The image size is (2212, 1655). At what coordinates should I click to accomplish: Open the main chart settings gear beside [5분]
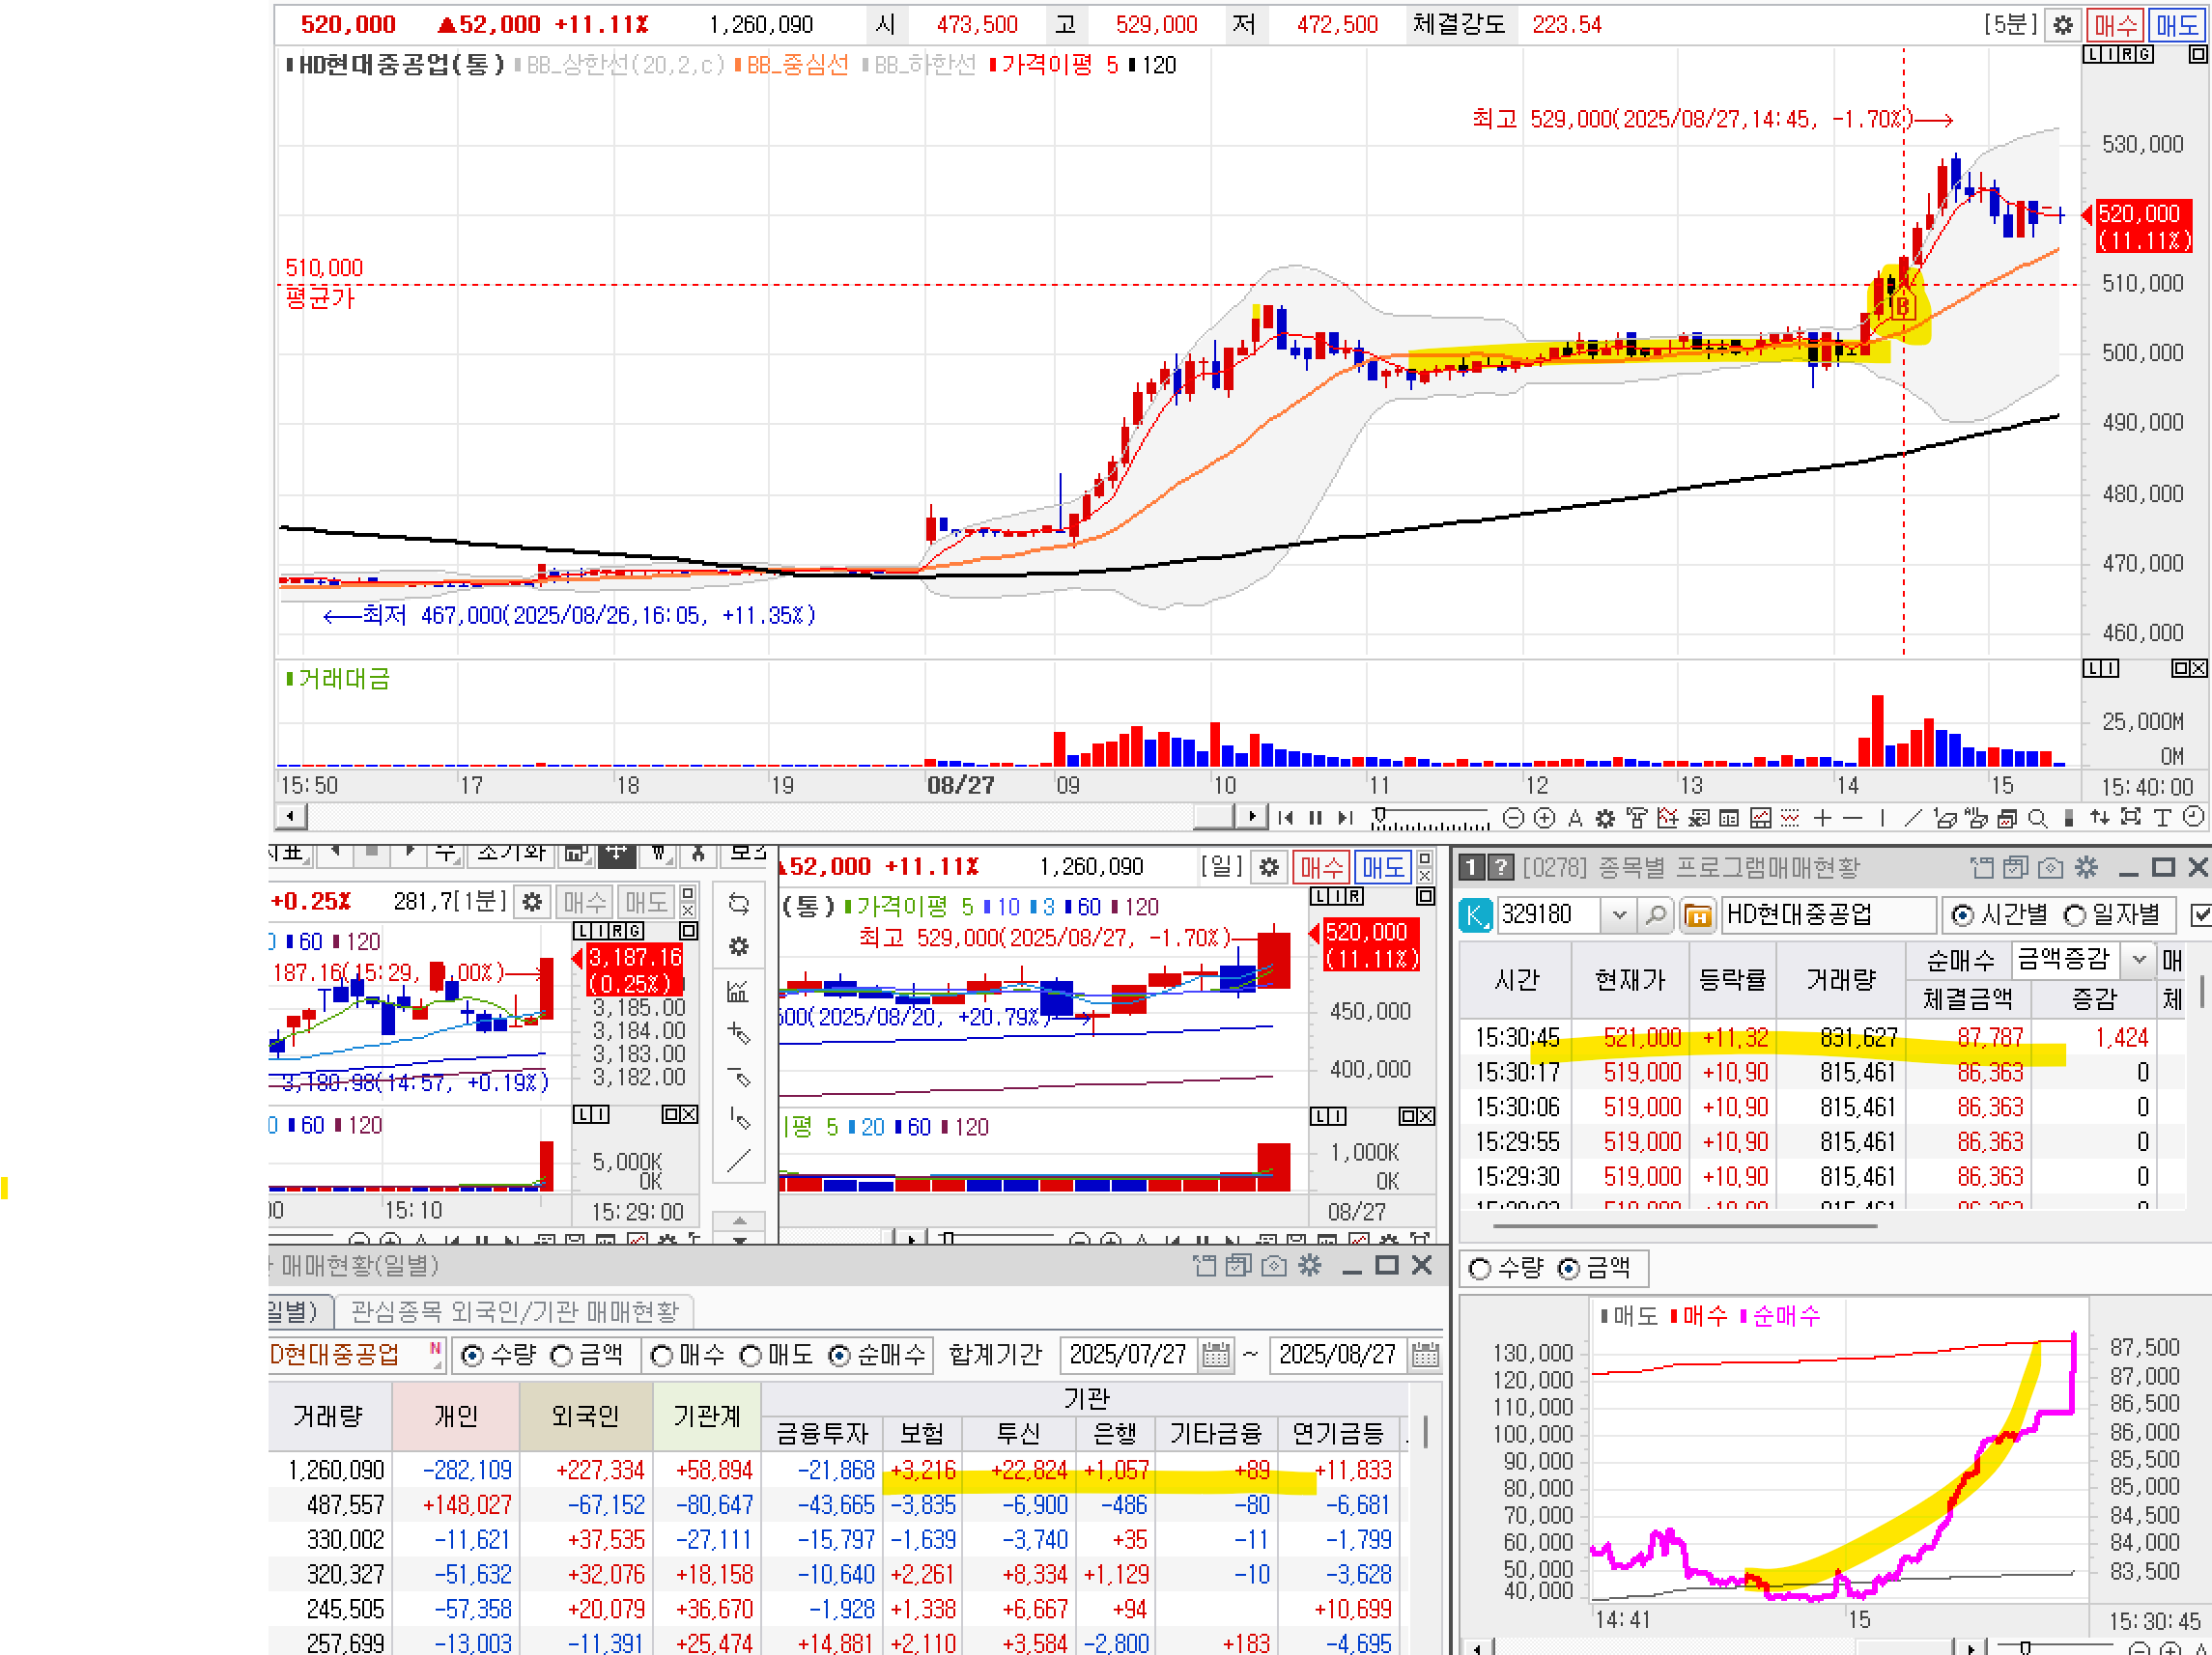click(x=2063, y=25)
